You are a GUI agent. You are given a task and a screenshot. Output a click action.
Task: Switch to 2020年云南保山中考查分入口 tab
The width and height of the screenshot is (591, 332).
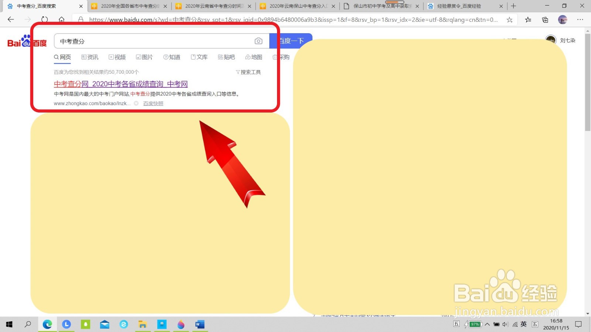pyautogui.click(x=297, y=6)
